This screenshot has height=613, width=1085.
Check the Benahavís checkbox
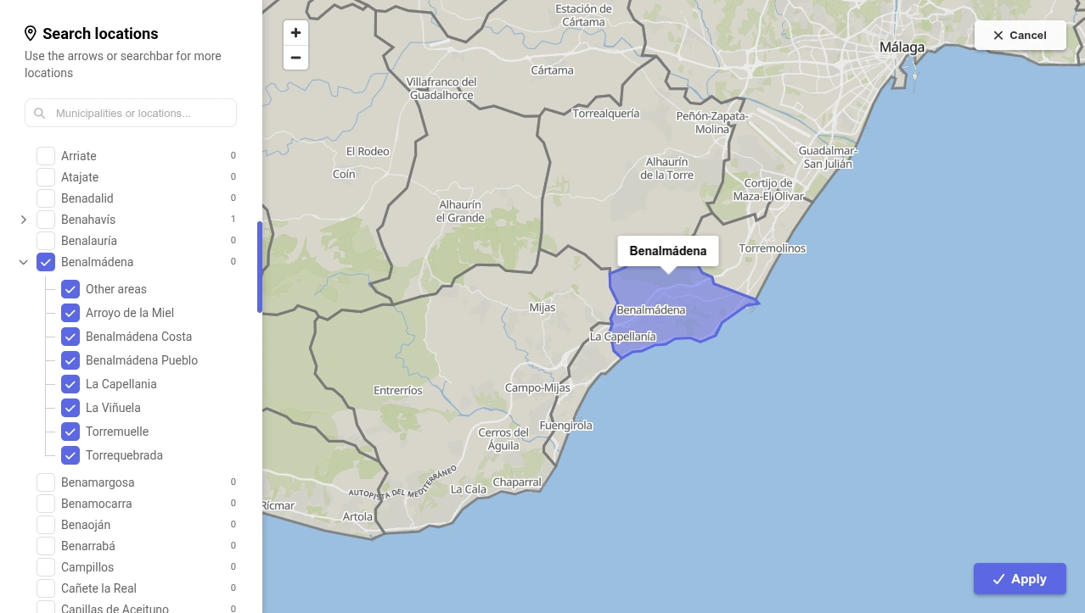pos(46,220)
